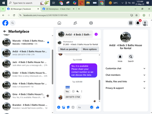152x114 pixels.
Task: Click the Facebook search magnifier icon
Action: click(12, 23)
